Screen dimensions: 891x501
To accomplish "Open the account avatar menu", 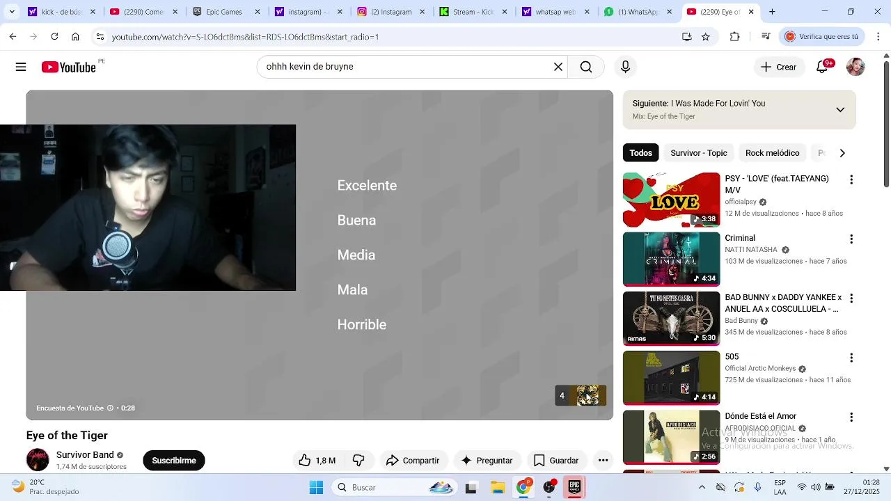I will (855, 67).
